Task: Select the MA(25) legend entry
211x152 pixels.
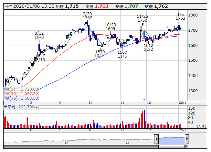Action: pos(21,93)
